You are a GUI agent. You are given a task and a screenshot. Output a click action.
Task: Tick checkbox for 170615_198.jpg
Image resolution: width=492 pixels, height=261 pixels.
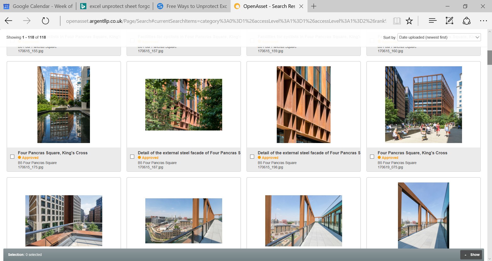point(252,157)
